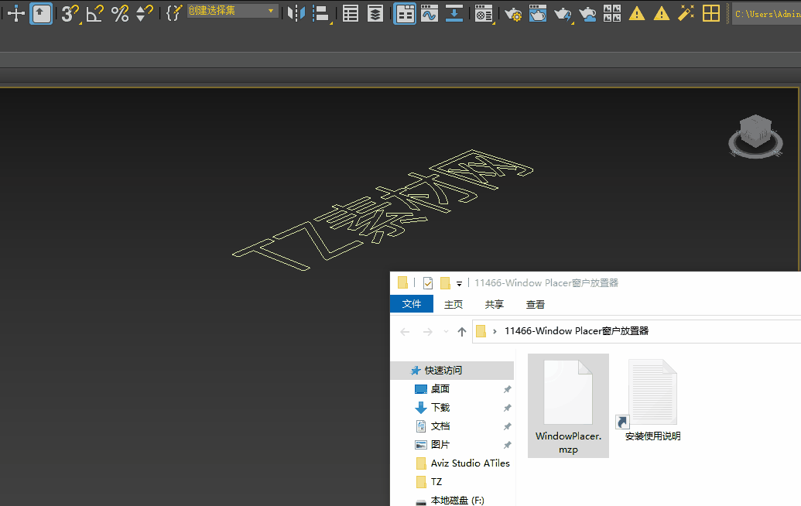Open the 创建选择集 selection set dropdown
Image resolution: width=801 pixels, height=506 pixels.
tap(271, 11)
